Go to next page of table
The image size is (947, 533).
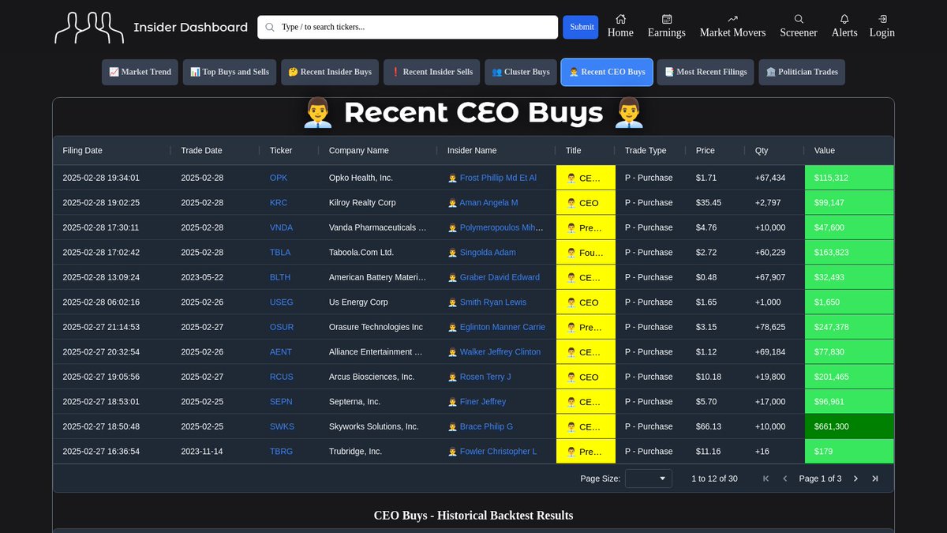tap(855, 479)
